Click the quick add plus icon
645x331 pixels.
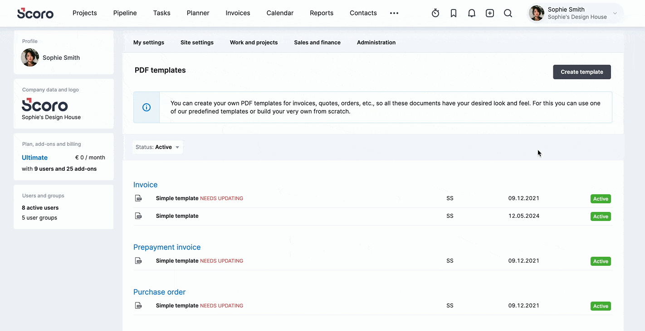point(490,13)
